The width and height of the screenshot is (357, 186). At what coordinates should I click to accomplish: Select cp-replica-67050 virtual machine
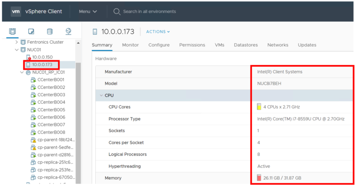click(56, 177)
